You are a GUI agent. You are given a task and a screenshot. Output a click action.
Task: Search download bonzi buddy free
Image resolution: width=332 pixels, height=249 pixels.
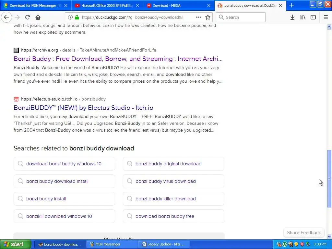coord(173,216)
